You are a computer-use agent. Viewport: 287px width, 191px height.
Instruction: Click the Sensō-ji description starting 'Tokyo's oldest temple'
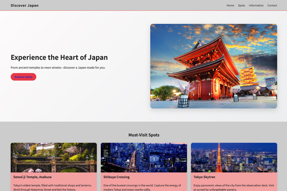tap(53, 187)
